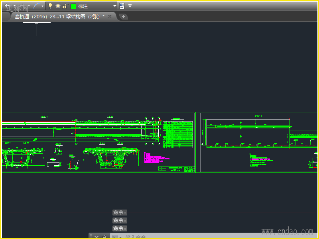Click the command line customize wrench icon

[x=104, y=237]
